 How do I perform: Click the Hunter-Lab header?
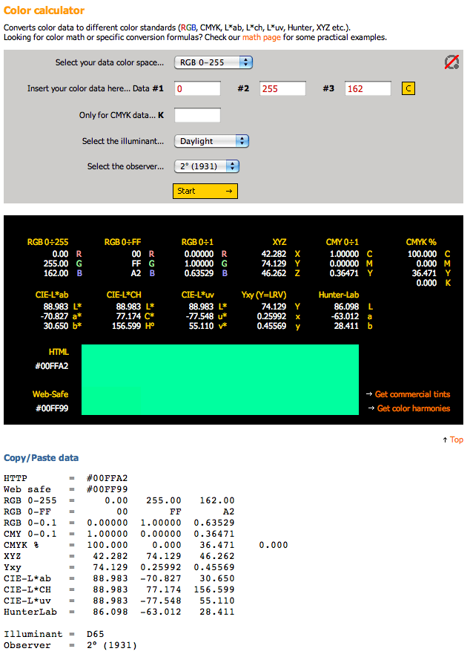tap(339, 295)
